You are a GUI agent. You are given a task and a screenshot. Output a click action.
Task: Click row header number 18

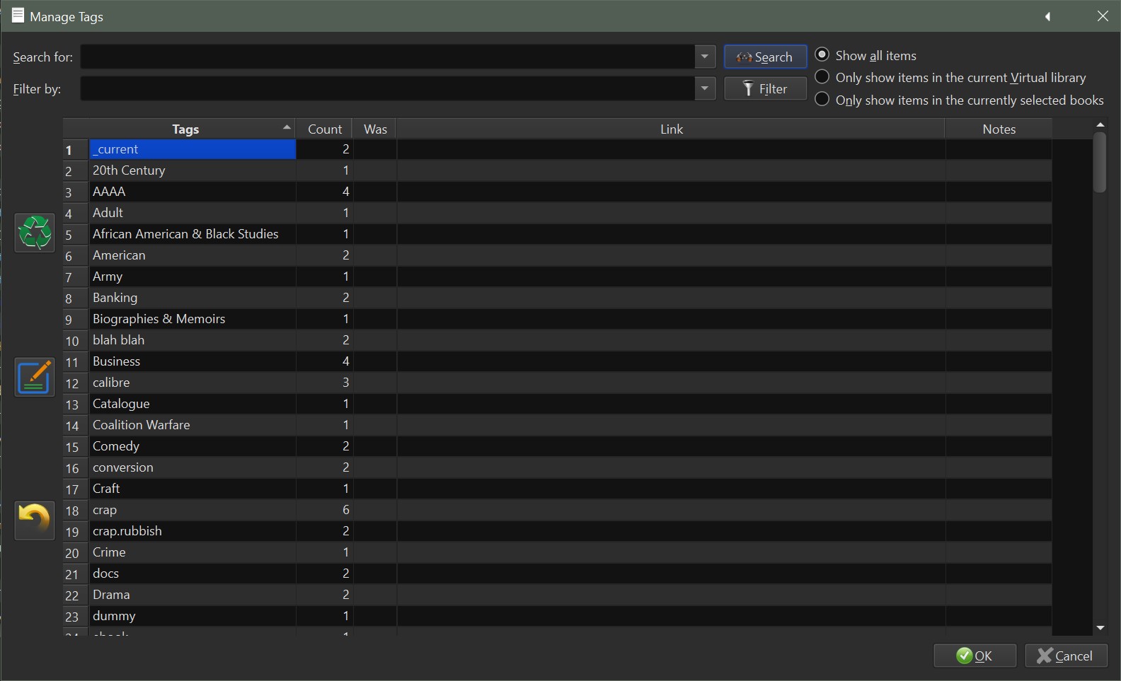(75, 510)
